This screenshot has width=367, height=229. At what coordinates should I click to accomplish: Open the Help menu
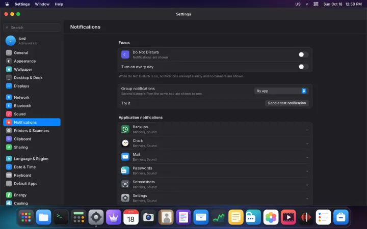click(x=59, y=4)
